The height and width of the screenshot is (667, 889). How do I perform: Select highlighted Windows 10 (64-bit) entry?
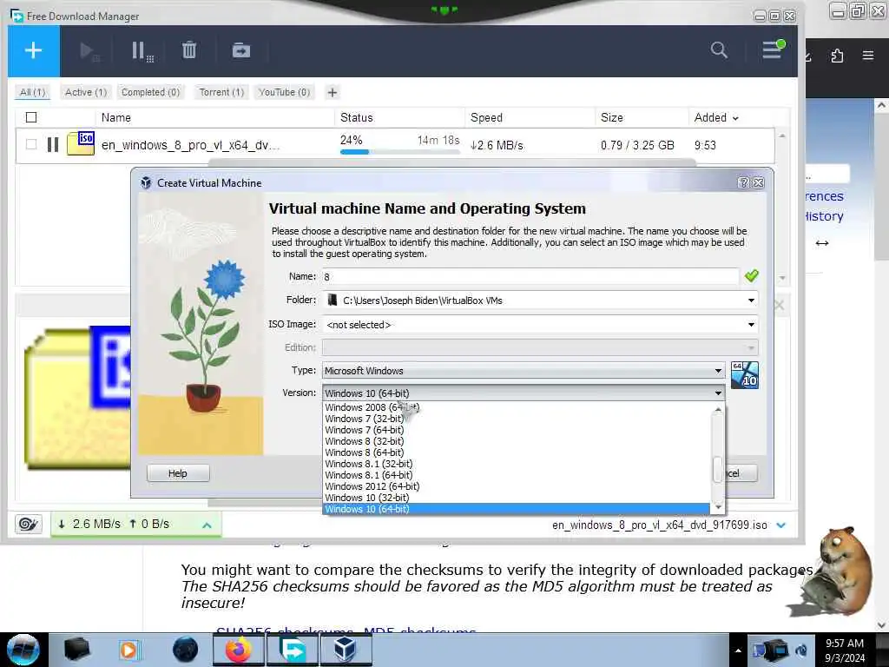(x=516, y=509)
